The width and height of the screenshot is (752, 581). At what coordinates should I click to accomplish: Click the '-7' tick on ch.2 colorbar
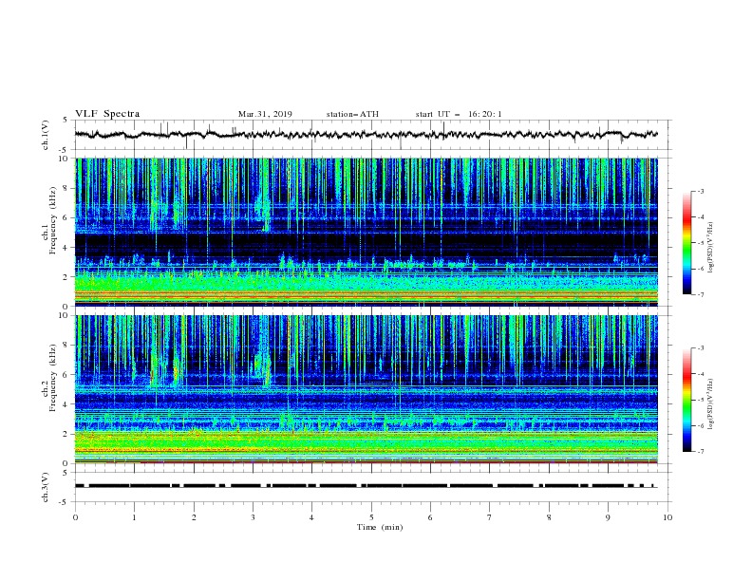[700, 452]
